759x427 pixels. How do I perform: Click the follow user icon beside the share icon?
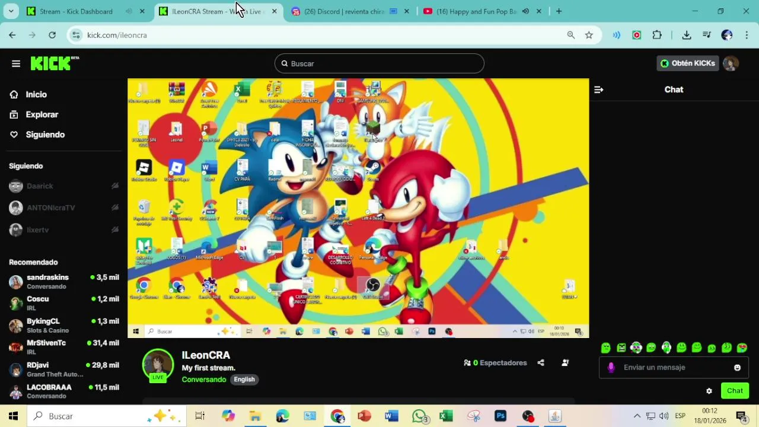coord(565,362)
